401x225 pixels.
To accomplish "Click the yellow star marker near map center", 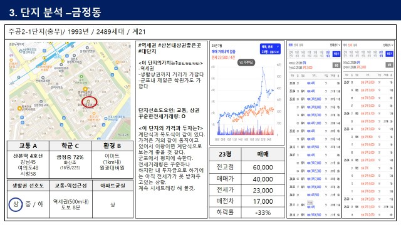I will tap(85, 89).
